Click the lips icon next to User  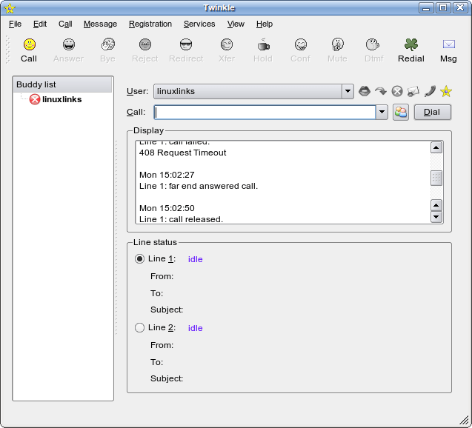pos(365,91)
